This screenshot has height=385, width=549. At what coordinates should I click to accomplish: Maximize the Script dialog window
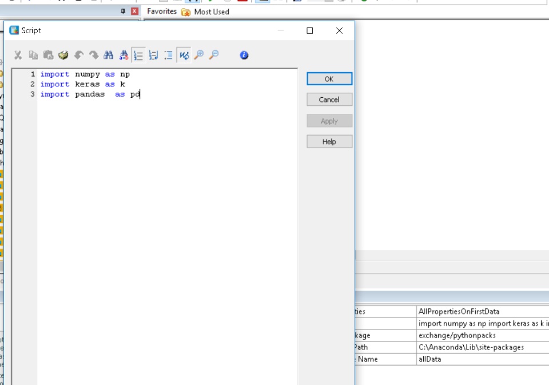[x=309, y=30]
